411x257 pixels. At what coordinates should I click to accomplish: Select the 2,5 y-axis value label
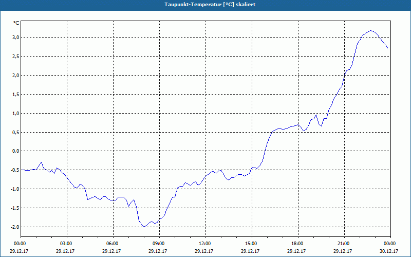[x=16, y=57]
